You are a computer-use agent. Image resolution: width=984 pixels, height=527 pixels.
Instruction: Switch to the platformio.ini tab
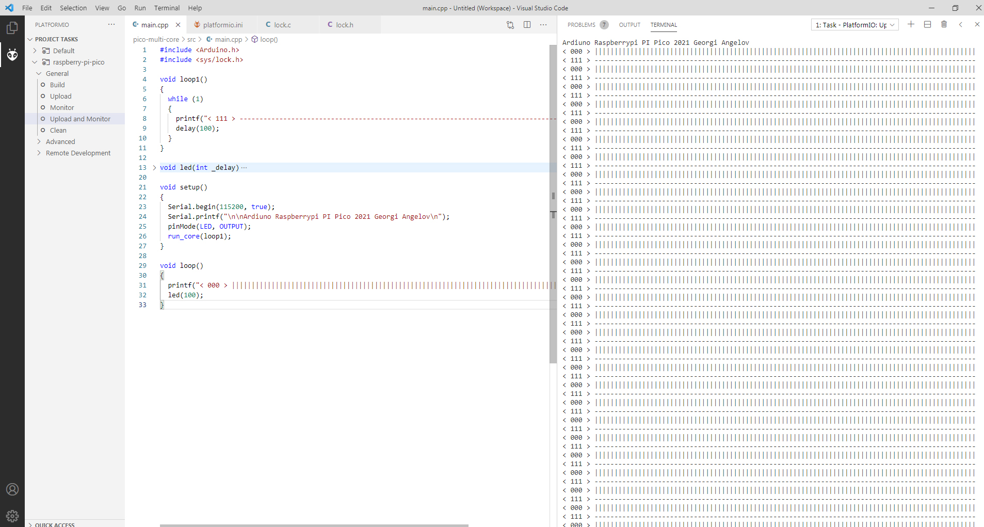click(x=222, y=25)
